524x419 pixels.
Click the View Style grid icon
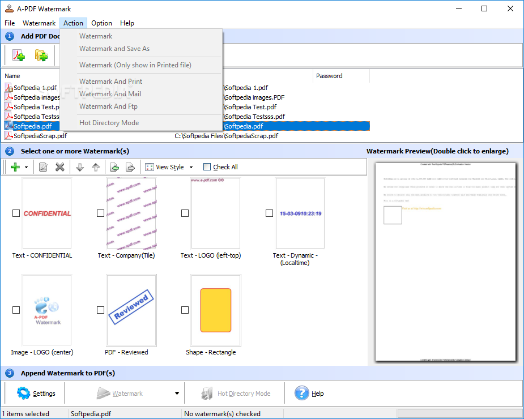click(150, 167)
